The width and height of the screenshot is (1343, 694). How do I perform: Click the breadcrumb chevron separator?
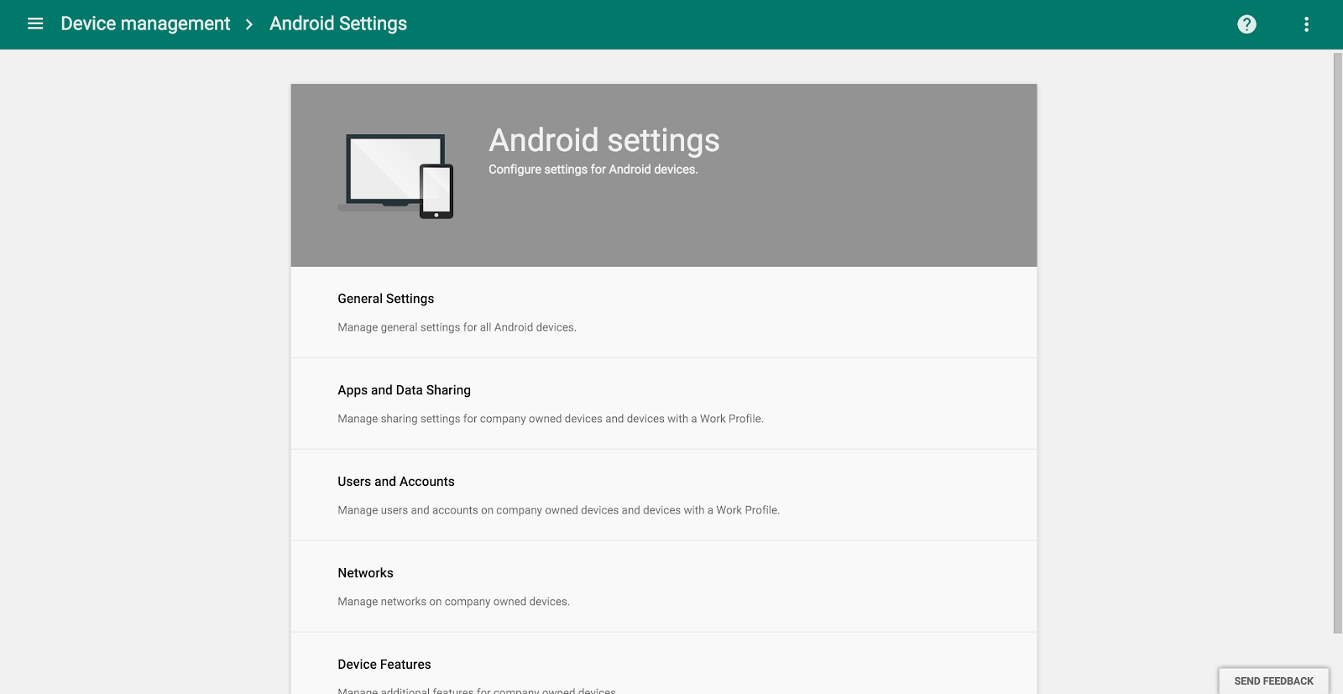(249, 24)
